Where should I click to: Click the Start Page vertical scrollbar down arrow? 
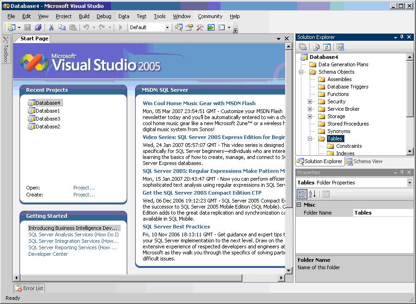pos(289,270)
